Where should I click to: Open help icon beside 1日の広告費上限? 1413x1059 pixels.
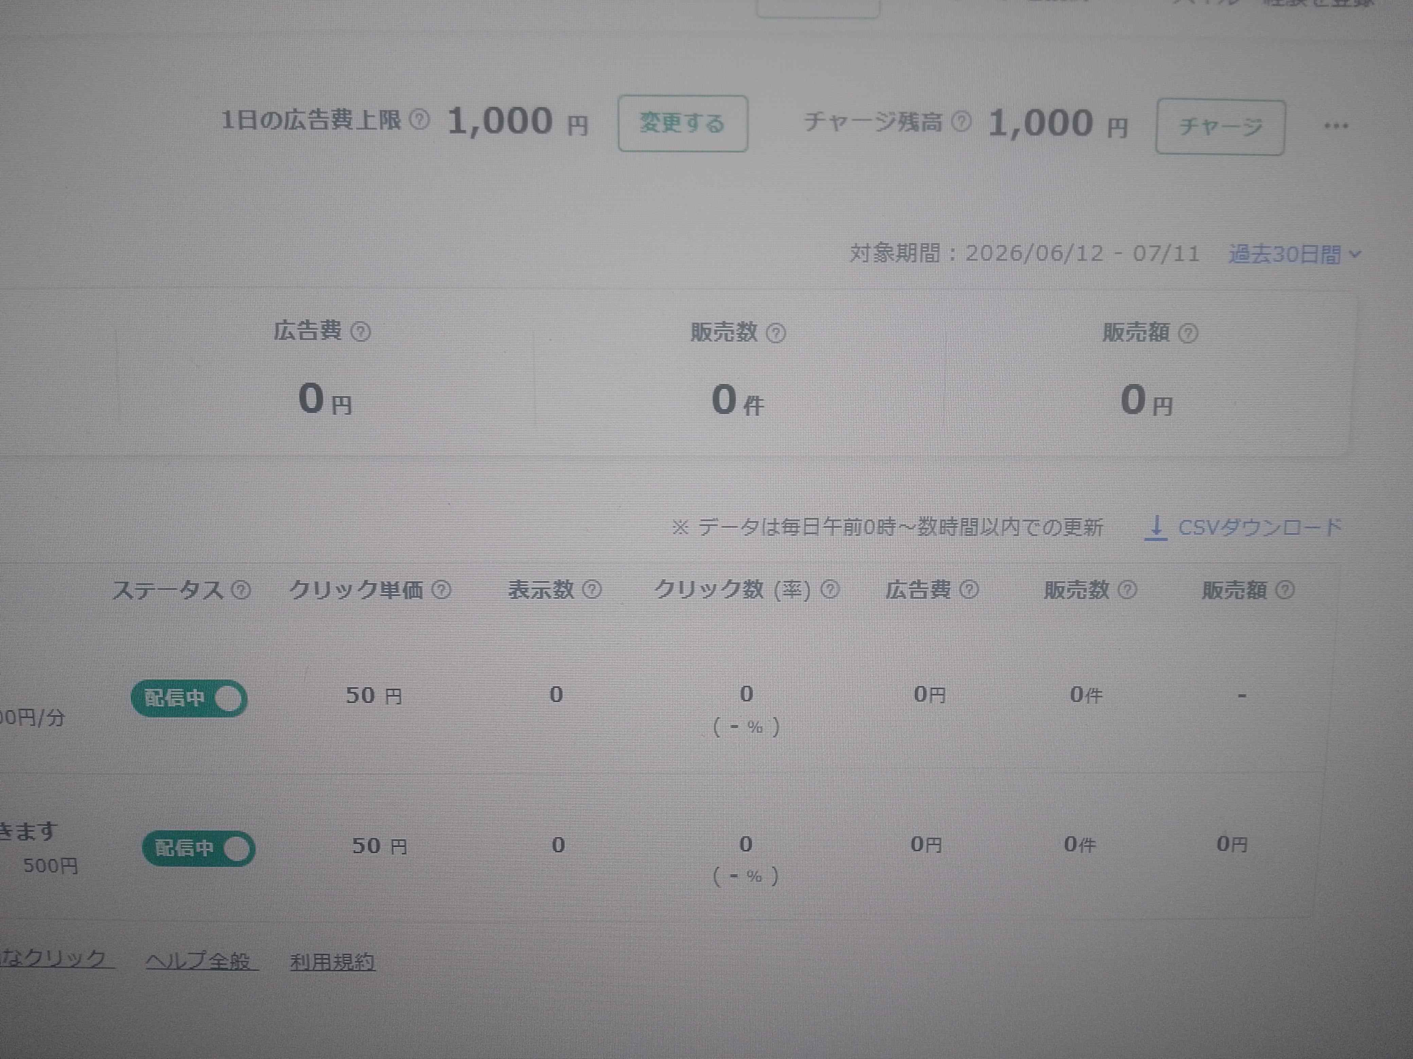(419, 119)
